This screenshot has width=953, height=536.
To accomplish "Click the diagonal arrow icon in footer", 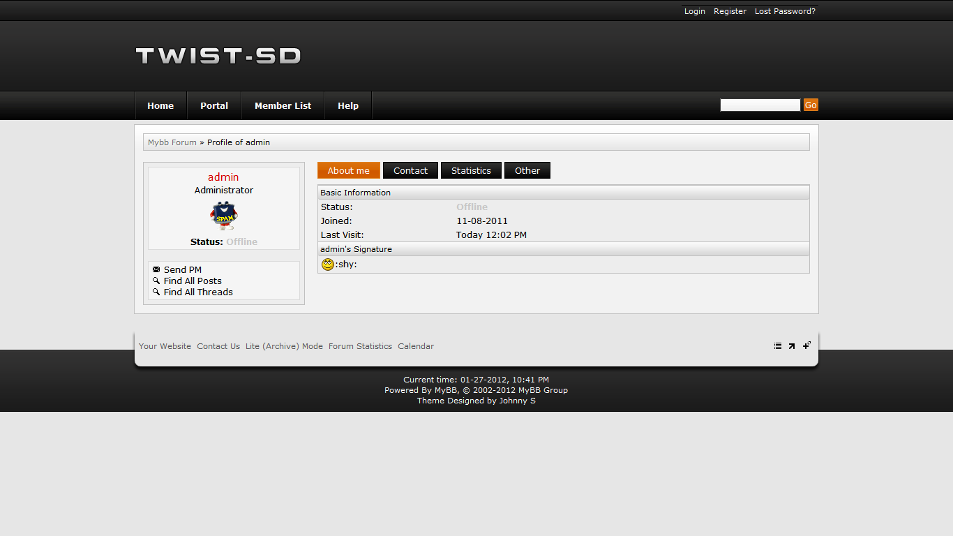I will click(792, 345).
